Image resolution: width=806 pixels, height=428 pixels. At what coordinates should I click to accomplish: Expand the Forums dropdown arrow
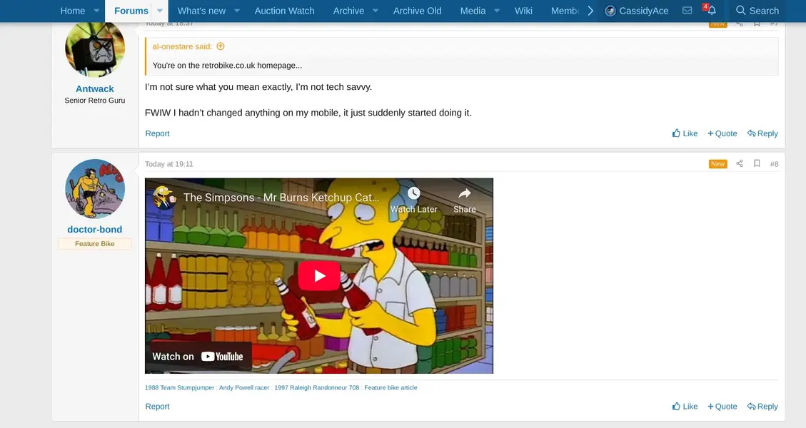[160, 11]
